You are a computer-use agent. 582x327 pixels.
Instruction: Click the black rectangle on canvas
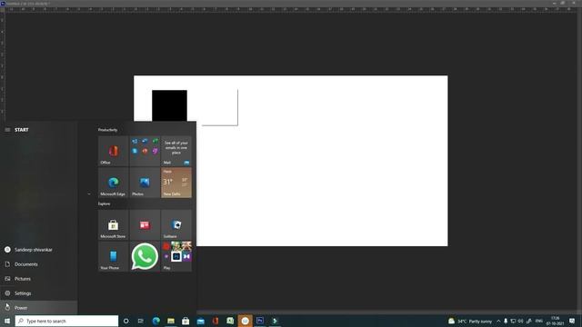pos(170,105)
